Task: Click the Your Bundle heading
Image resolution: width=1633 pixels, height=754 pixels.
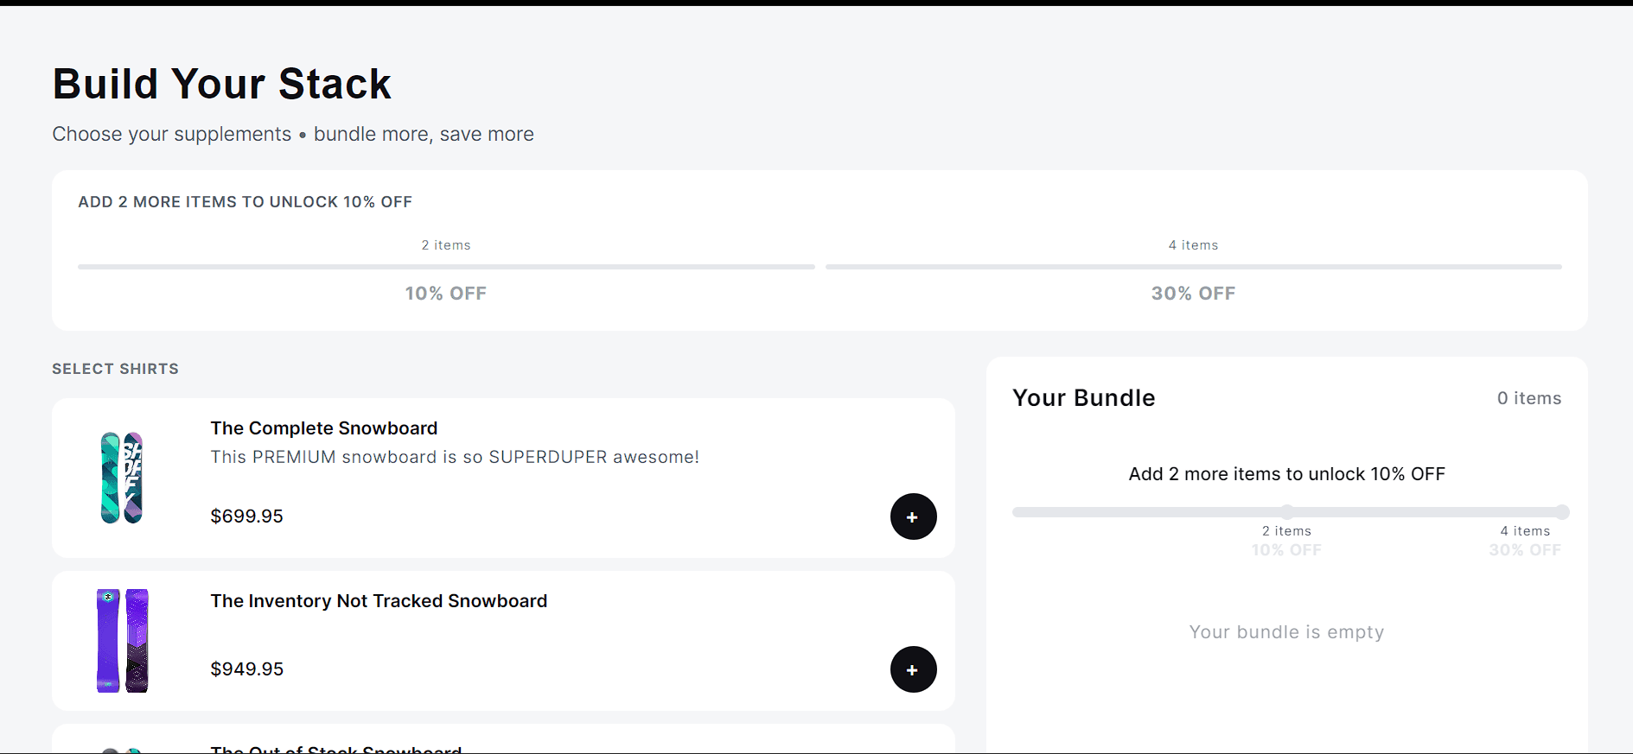Action: [1083, 398]
